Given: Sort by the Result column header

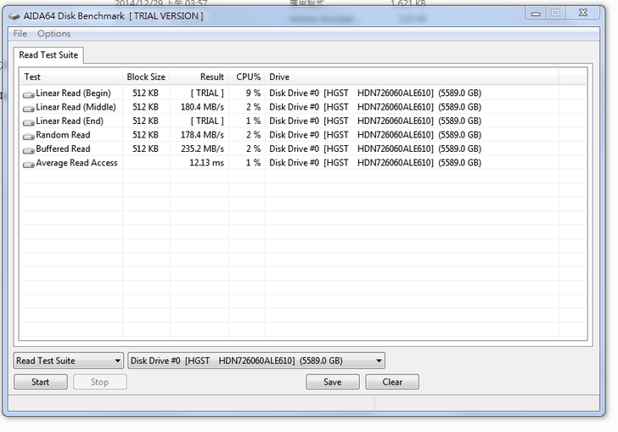Looking at the screenshot, I should pyautogui.click(x=199, y=77).
